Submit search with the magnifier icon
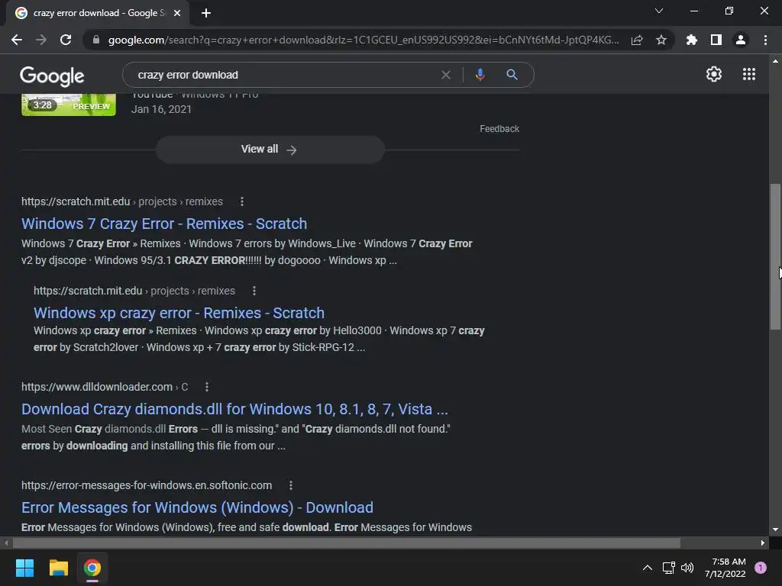This screenshot has width=782, height=586. [x=512, y=75]
